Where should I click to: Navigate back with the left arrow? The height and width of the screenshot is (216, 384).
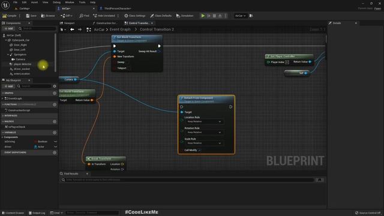click(x=72, y=29)
